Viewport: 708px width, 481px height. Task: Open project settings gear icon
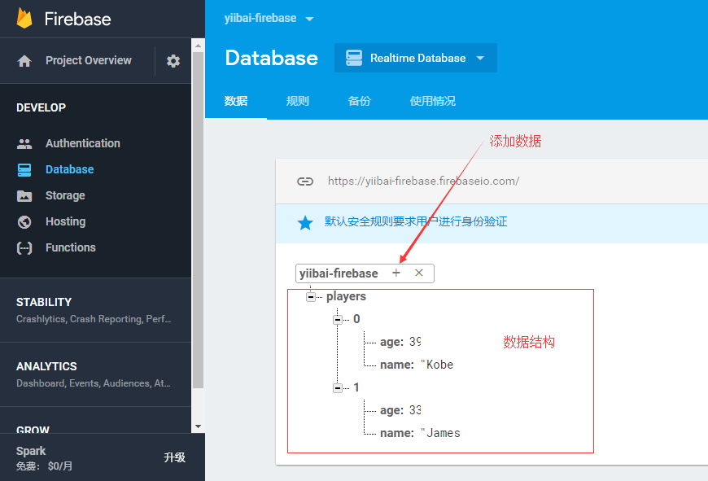[173, 61]
